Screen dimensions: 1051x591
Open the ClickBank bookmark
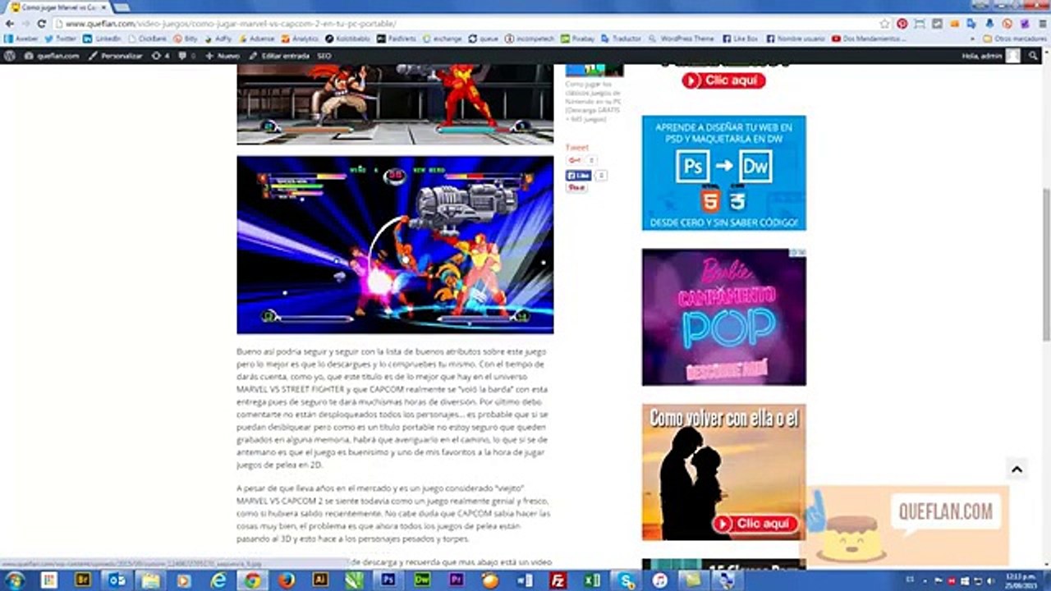pos(147,39)
